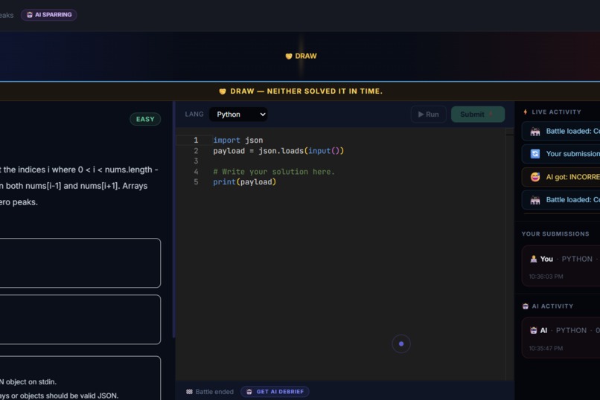
Task: Click the 10:36:03 PM timestamp
Action: [x=546, y=277]
